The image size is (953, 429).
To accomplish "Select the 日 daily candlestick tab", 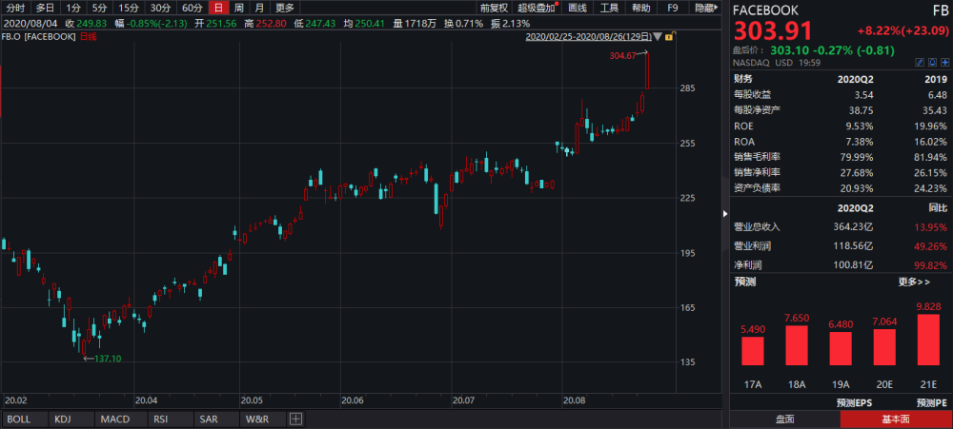I will click(x=218, y=8).
